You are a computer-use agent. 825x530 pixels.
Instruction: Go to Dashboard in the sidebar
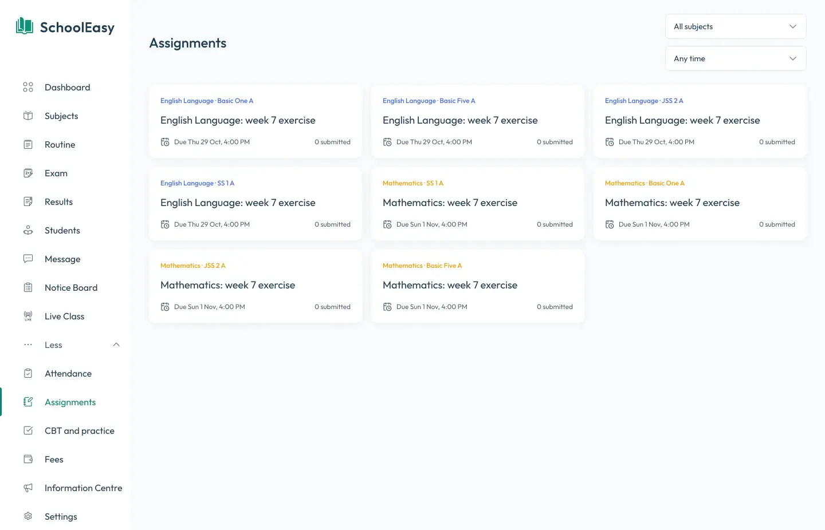[68, 87]
